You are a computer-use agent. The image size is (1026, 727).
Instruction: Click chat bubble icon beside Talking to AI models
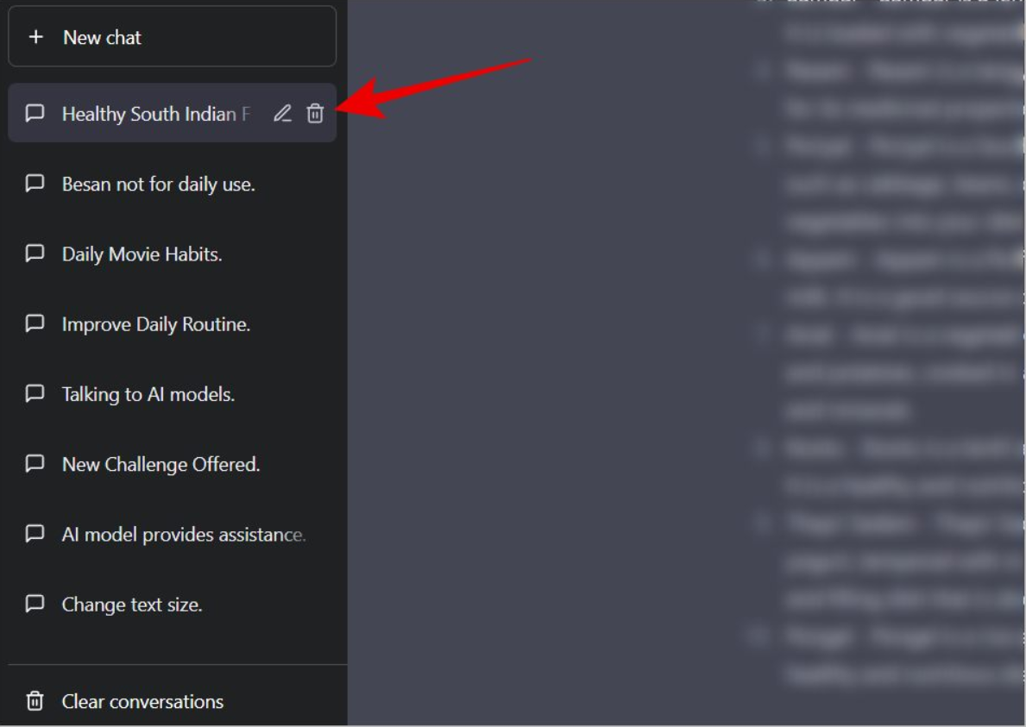click(35, 394)
